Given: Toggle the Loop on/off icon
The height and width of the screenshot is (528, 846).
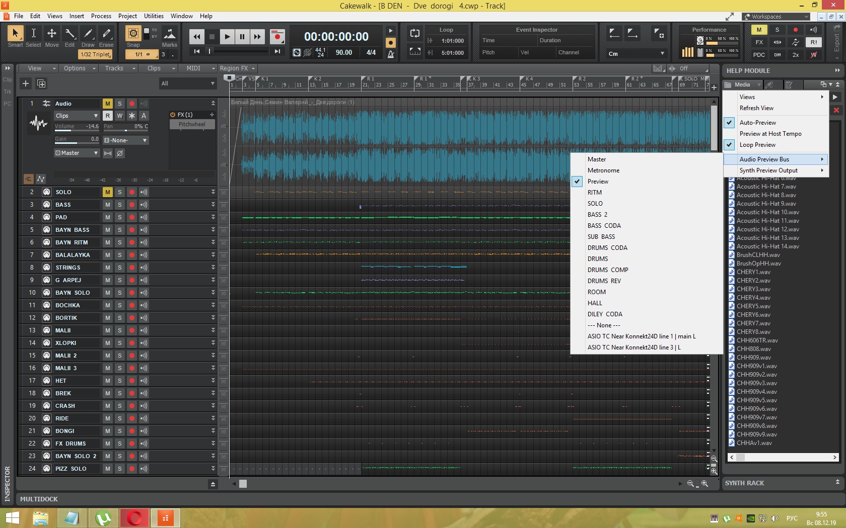Looking at the screenshot, I should point(415,34).
